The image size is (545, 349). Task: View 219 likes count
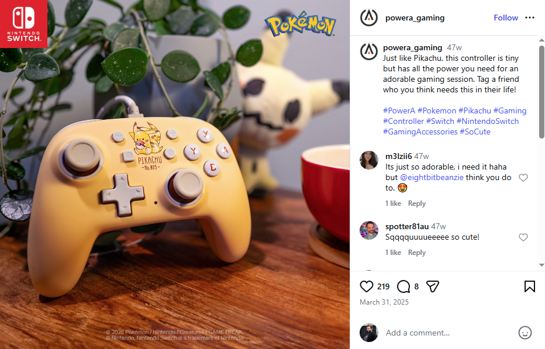coord(384,287)
